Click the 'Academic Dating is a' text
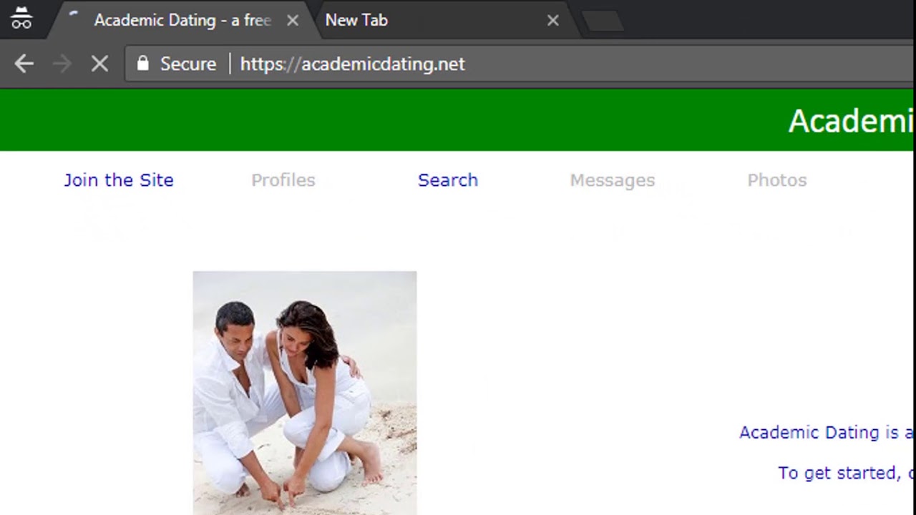The height and width of the screenshot is (515, 916). (826, 432)
